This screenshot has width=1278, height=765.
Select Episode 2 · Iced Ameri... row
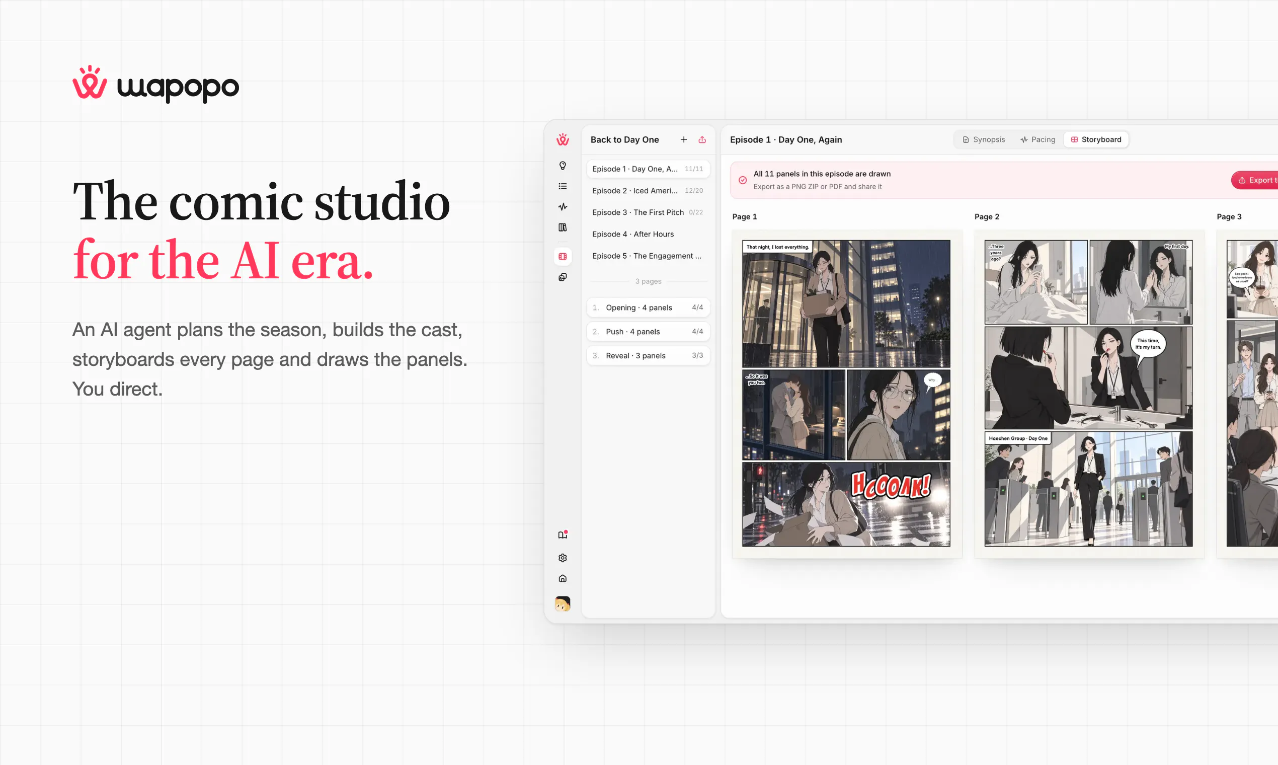648,190
